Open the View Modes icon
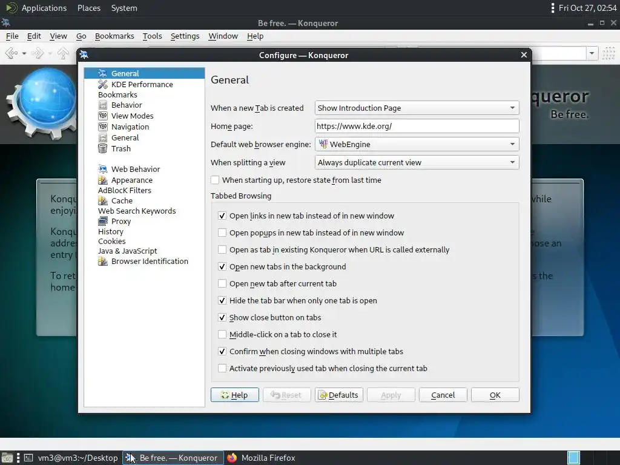 103,116
